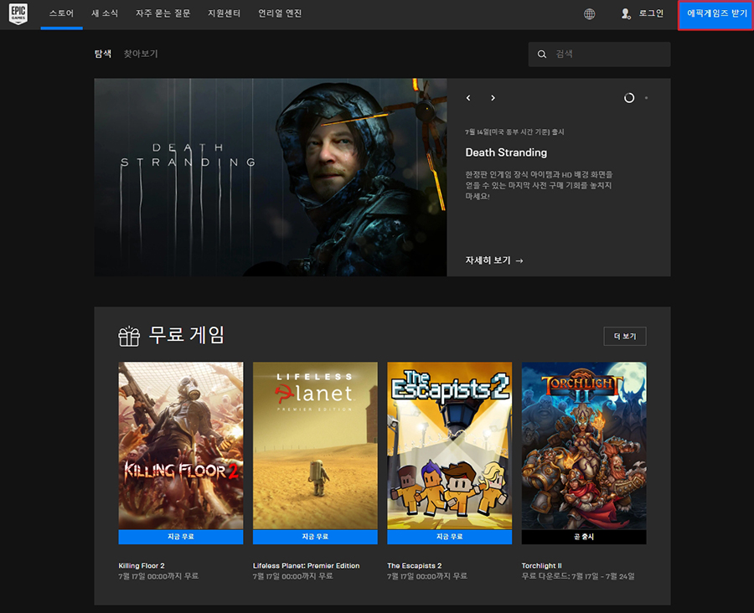Click the gift icon beside 무료 게임
Viewport: 754px width, 613px height.
(x=129, y=336)
